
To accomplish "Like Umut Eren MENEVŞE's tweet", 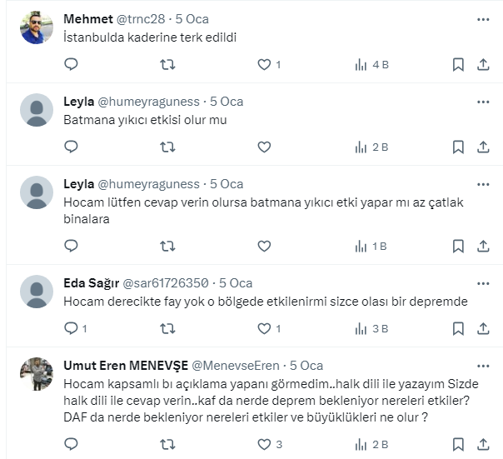I will [264, 444].
